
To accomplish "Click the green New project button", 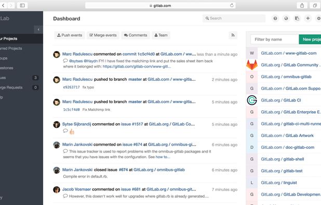I will (x=310, y=40).
